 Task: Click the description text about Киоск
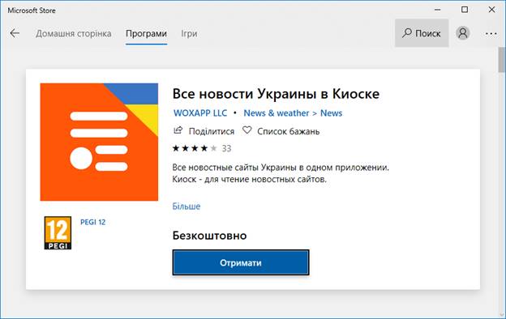coord(250,179)
